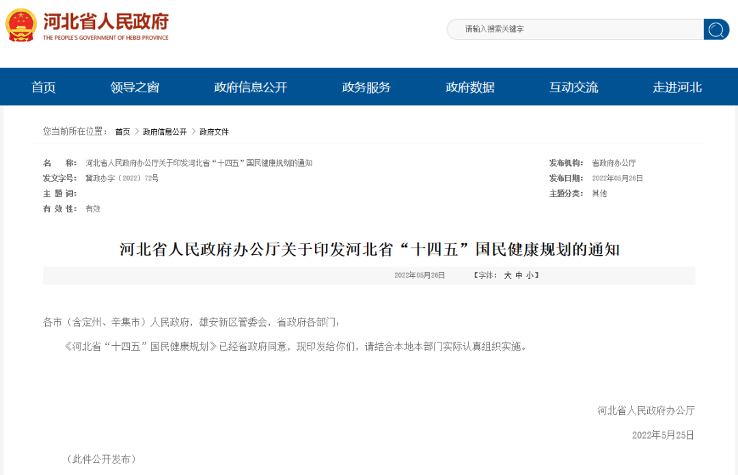Screen dimensions: 738x475
Task: Click the publishing agency value 省政府办公厅
Action: pyautogui.click(x=614, y=163)
